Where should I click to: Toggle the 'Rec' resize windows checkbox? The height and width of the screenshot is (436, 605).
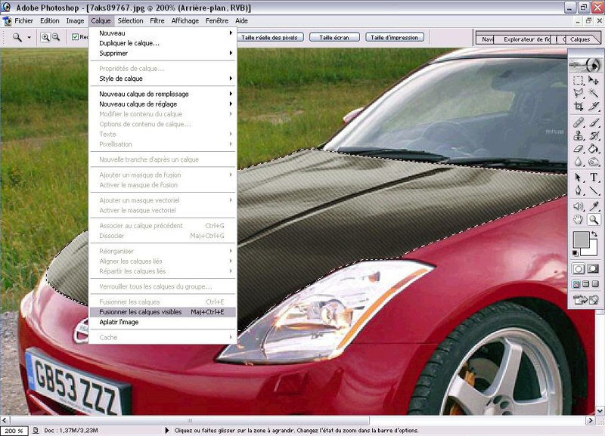(x=75, y=37)
